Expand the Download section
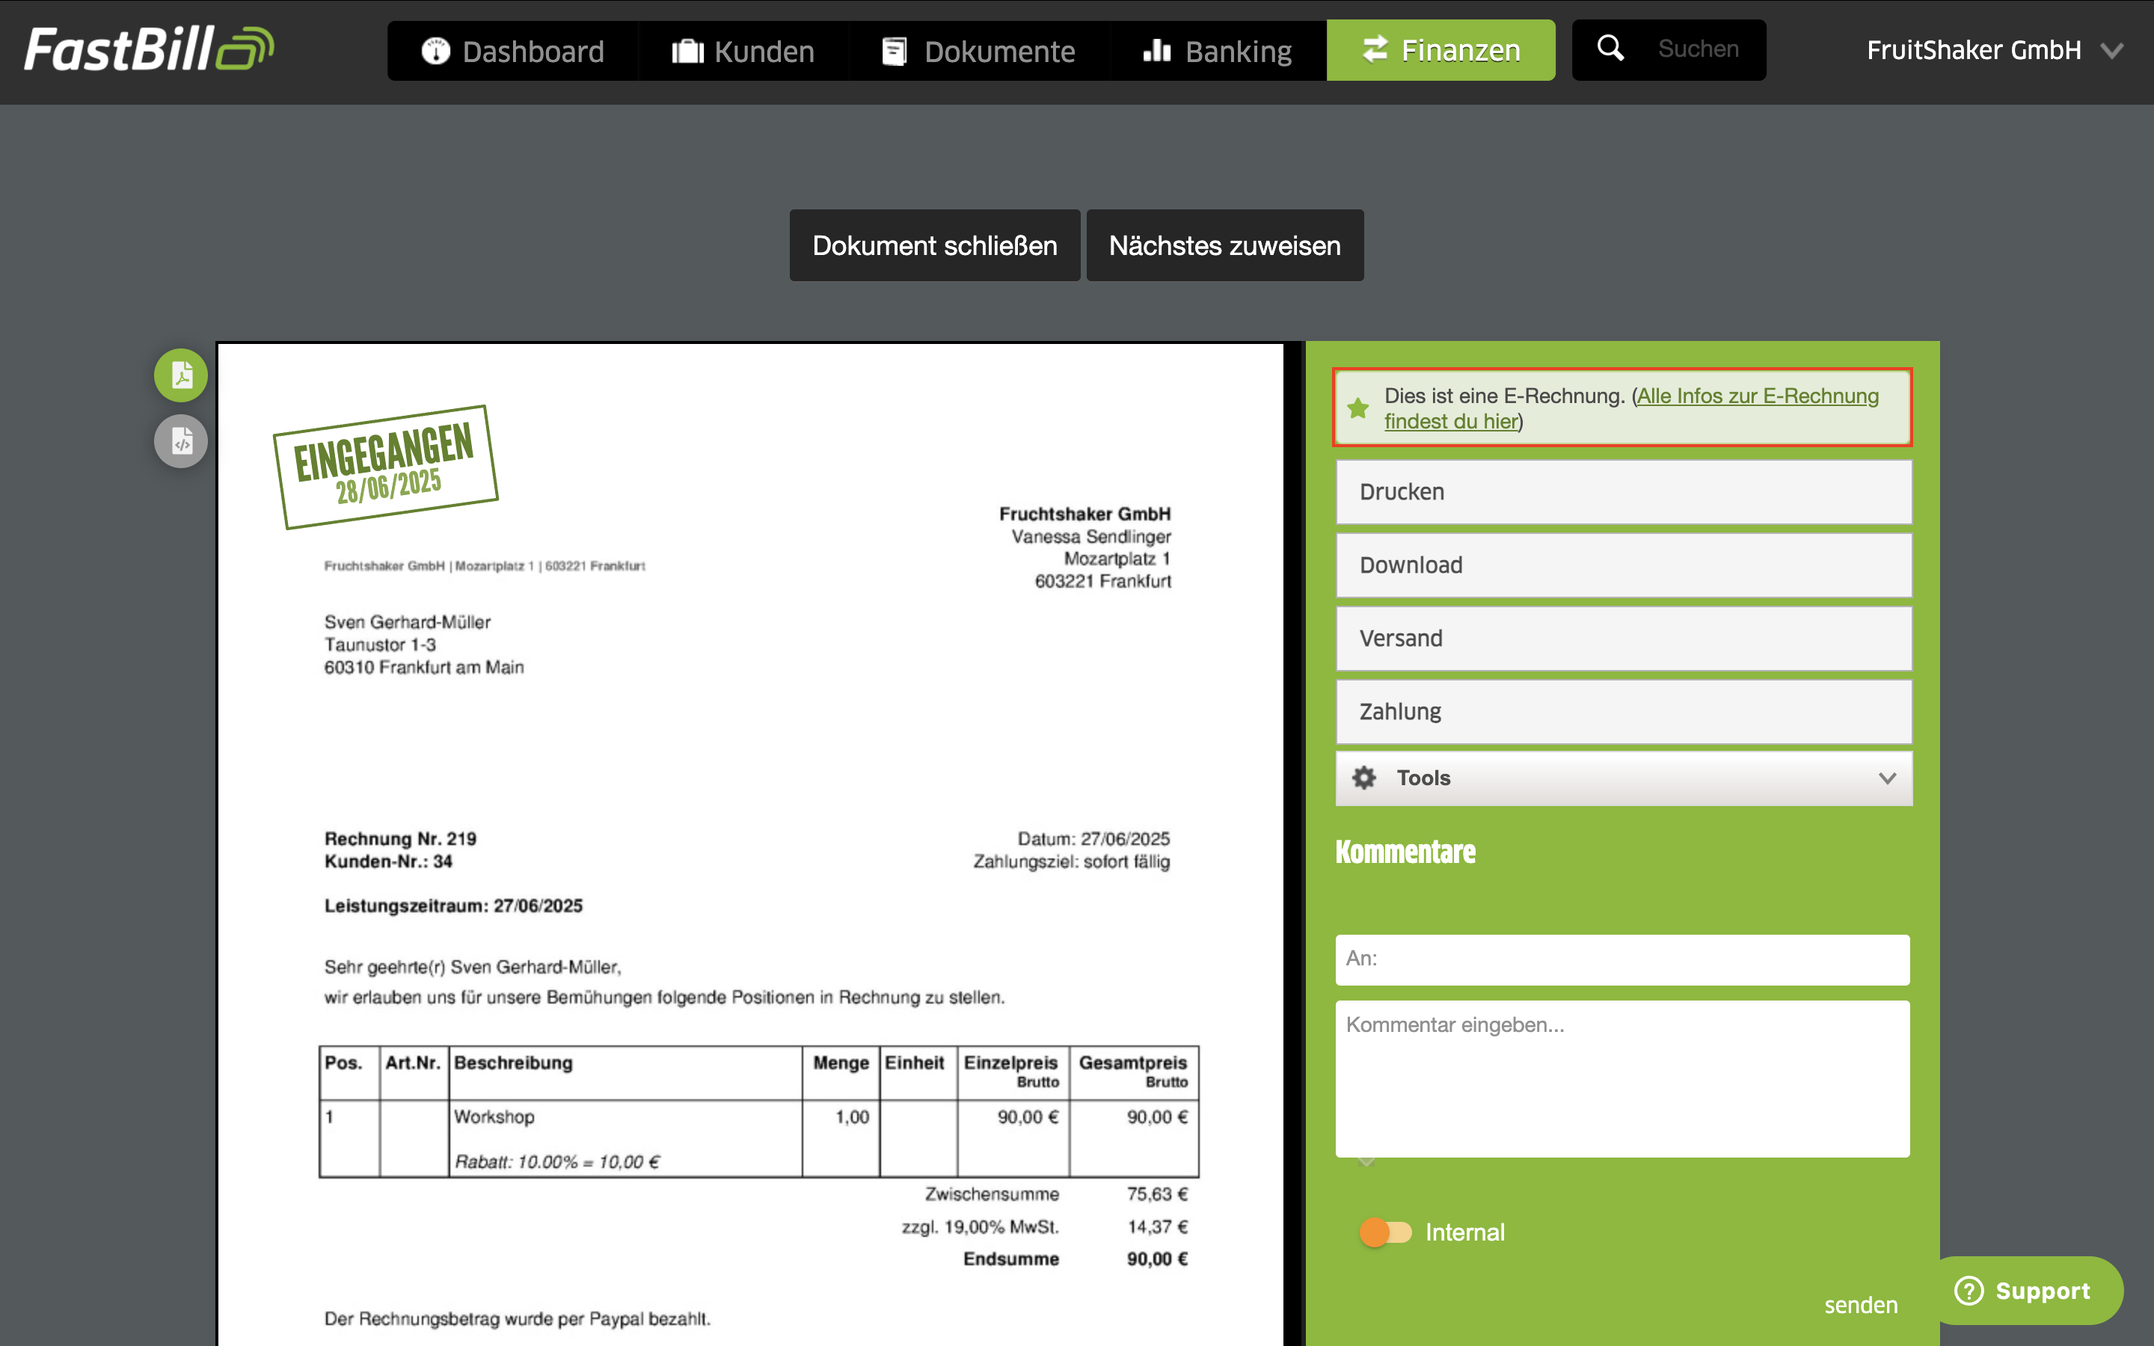Screen dimensions: 2154x1346 [1624, 565]
